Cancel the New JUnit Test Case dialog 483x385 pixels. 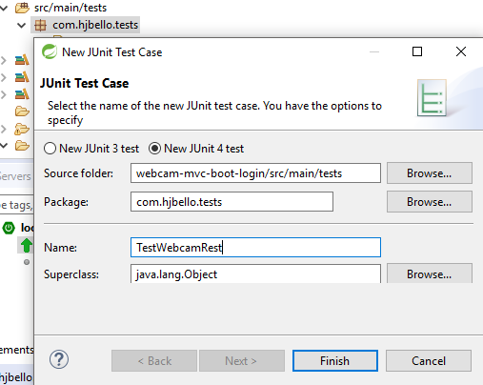coord(429,361)
